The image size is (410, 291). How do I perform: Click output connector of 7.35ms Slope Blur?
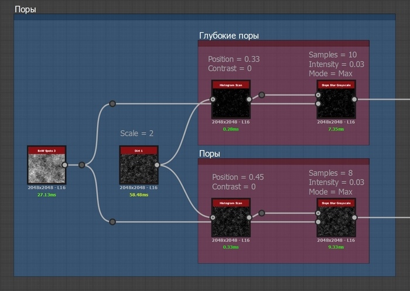point(354,100)
